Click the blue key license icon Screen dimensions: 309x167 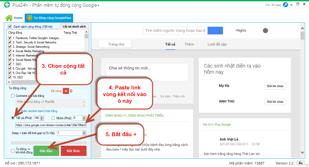click(x=285, y=5)
